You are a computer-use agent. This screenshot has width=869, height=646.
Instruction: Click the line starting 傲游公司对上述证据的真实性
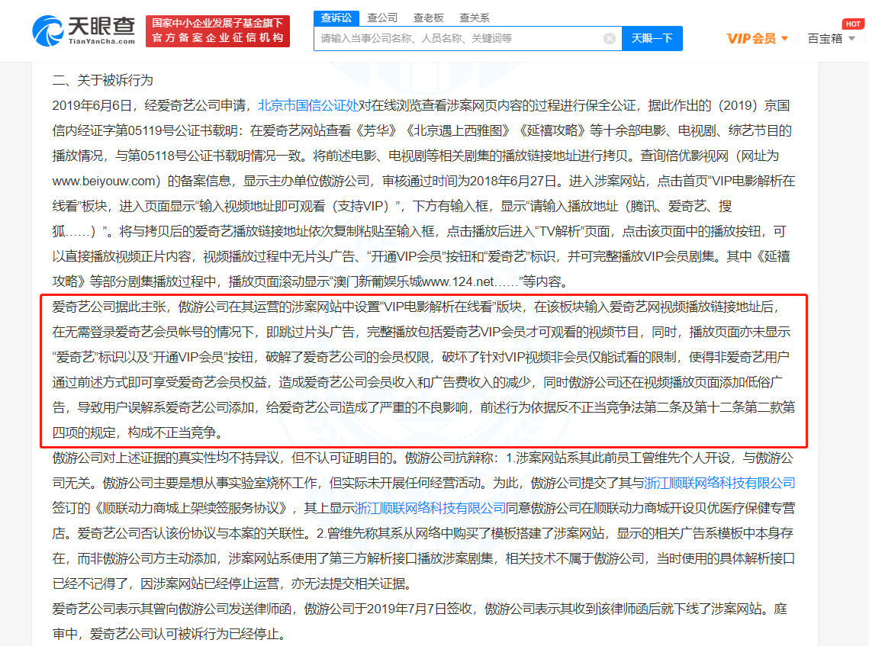tap(423, 458)
